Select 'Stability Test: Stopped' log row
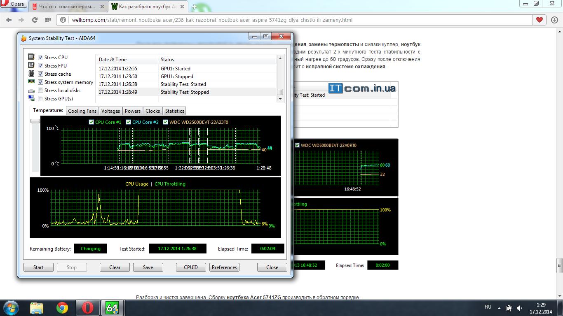 pyautogui.click(x=186, y=92)
